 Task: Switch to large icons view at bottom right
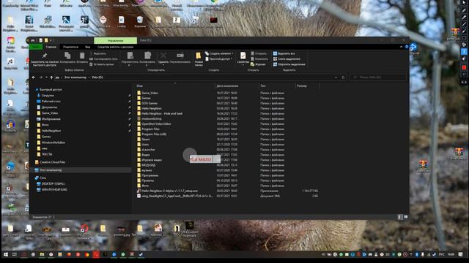point(405,217)
